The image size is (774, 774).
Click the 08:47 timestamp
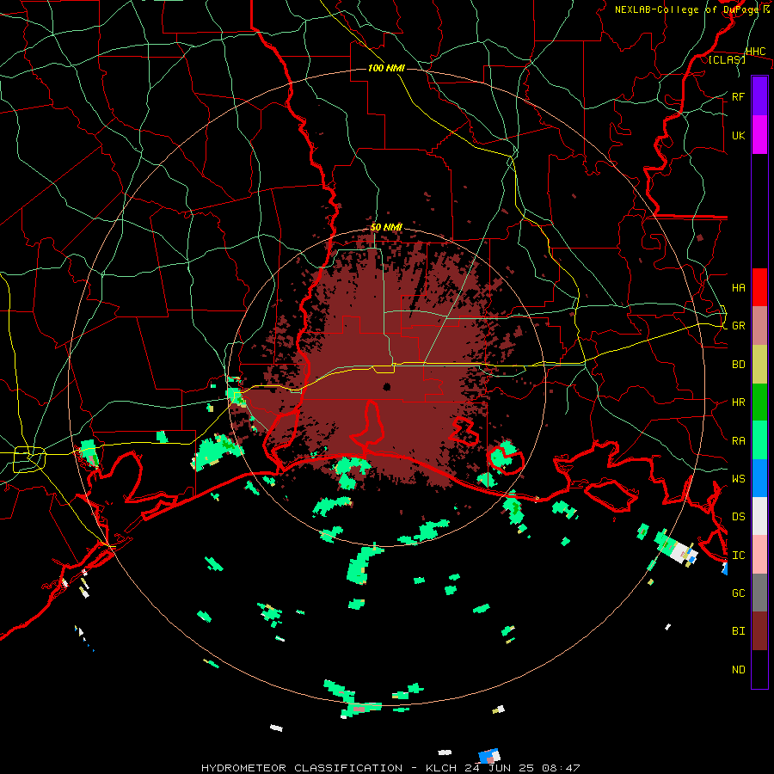[560, 768]
